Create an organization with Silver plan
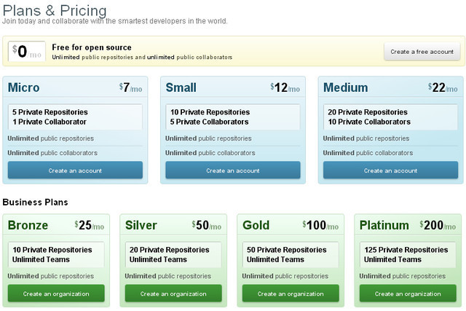The image size is (466, 311). [x=173, y=294]
